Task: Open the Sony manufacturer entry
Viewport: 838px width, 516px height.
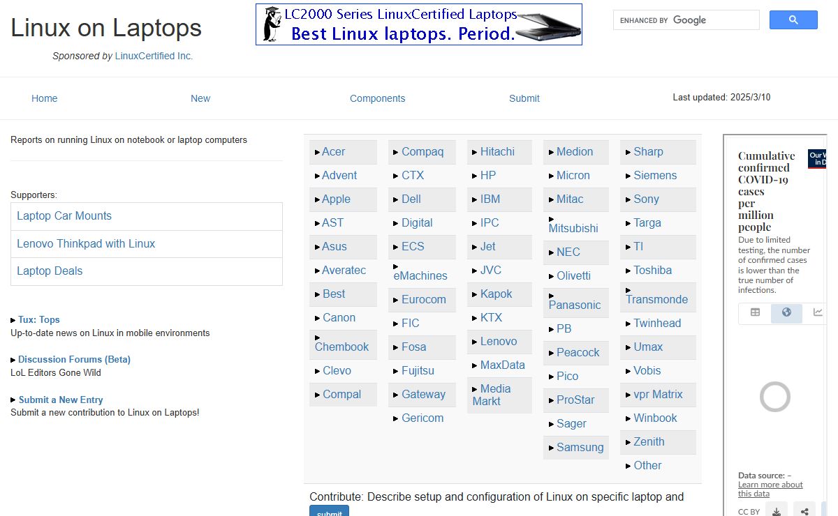Action: [x=646, y=199]
